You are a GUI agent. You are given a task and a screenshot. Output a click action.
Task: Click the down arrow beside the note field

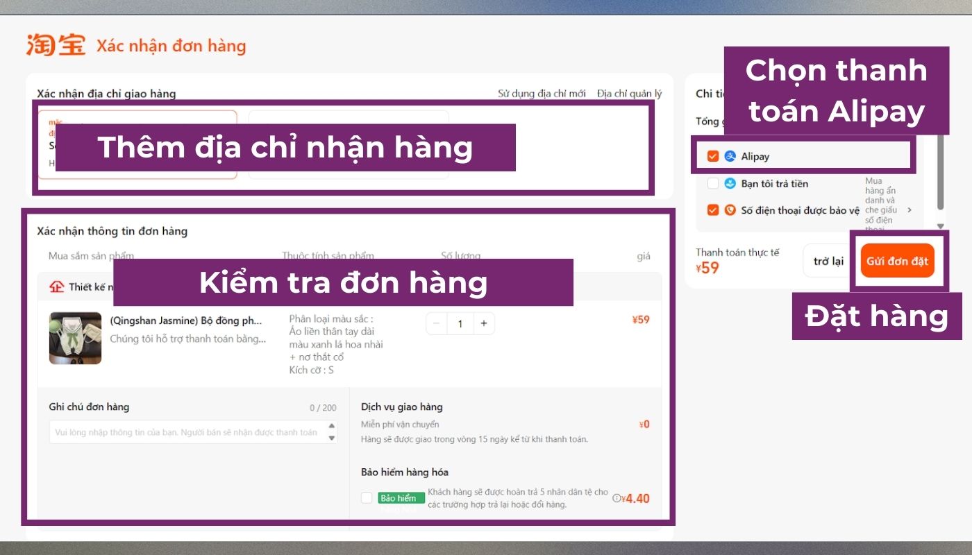tap(331, 437)
